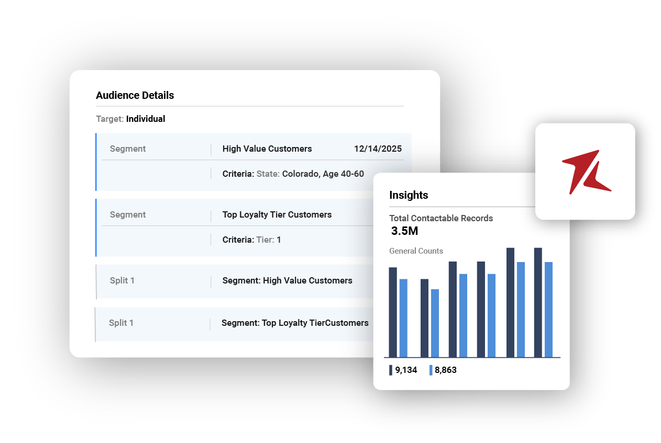This screenshot has height=443, width=661.
Task: Click the 8,863 legend value
Action: point(445,370)
